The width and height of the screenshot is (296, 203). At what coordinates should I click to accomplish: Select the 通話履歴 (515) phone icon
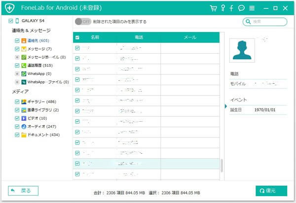click(24, 66)
